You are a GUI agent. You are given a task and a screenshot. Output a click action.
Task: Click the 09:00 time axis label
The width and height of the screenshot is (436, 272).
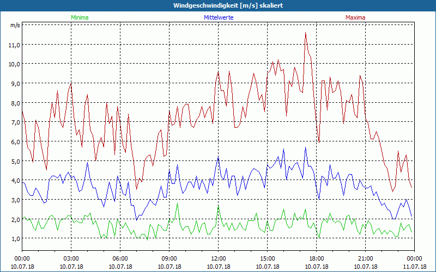pos(169,259)
